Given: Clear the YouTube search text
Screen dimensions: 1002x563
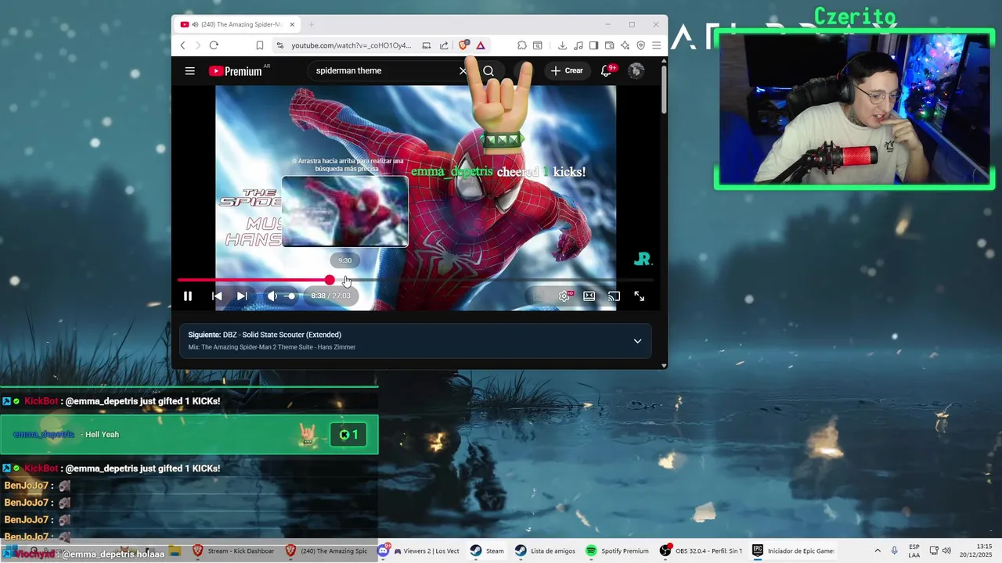Looking at the screenshot, I should click(463, 71).
